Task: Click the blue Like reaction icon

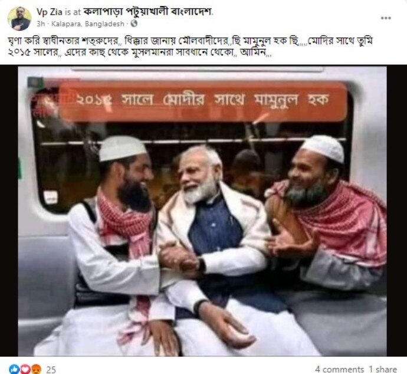Action: (14, 369)
